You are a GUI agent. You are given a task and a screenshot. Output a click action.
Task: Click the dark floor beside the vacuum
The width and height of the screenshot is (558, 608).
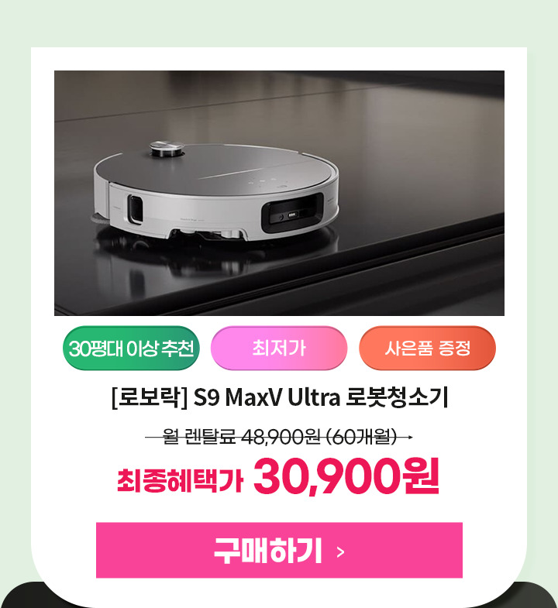427,174
